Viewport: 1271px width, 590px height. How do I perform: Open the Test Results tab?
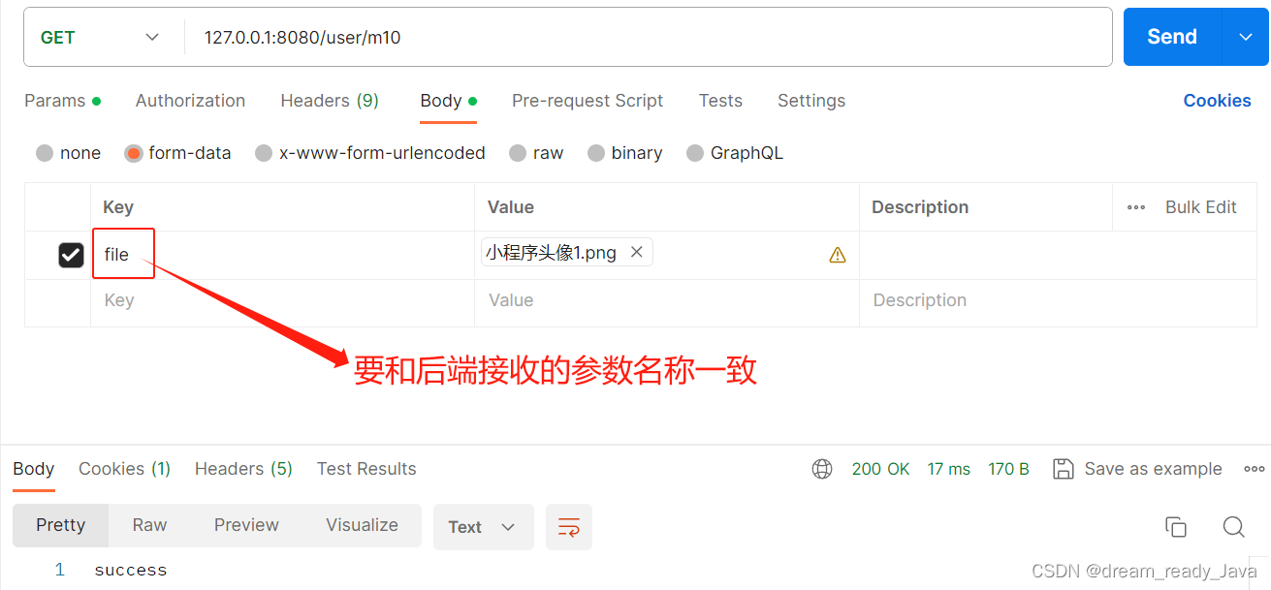click(x=366, y=469)
